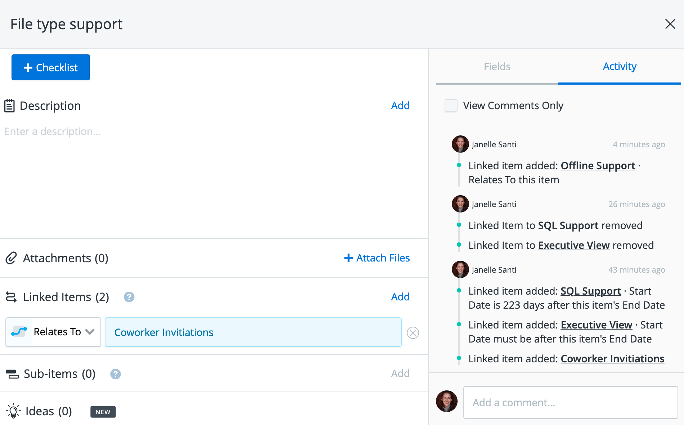Open the Relates To dropdown
684x425 pixels.
tap(53, 332)
